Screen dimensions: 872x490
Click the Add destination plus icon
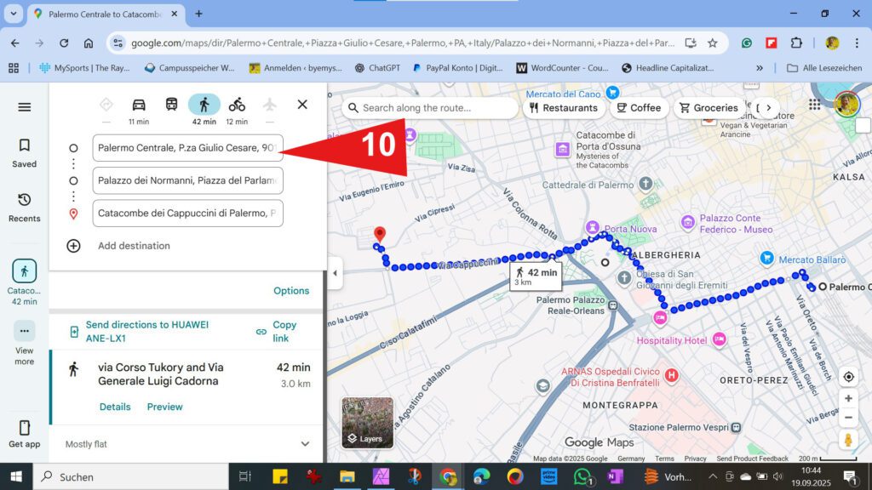[74, 246]
